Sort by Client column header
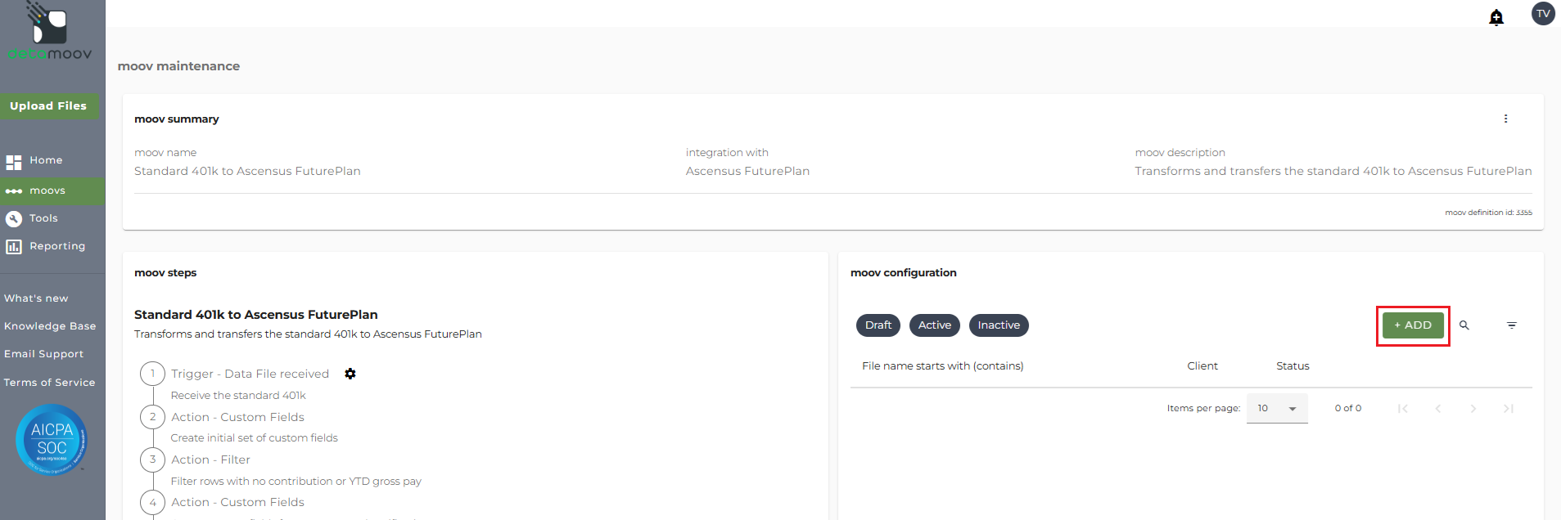 click(1202, 366)
